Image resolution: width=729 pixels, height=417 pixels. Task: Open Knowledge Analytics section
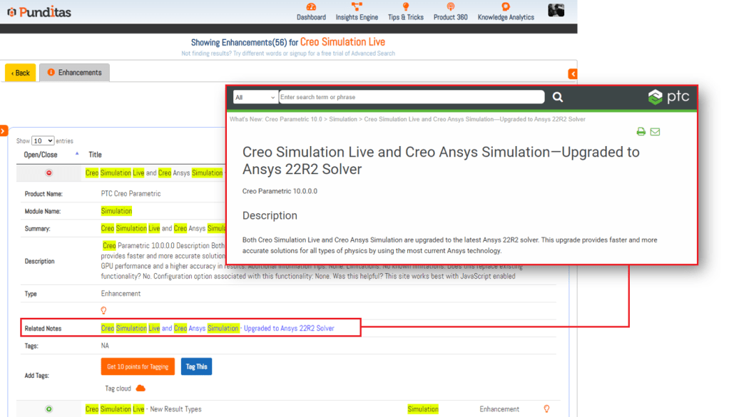[505, 11]
